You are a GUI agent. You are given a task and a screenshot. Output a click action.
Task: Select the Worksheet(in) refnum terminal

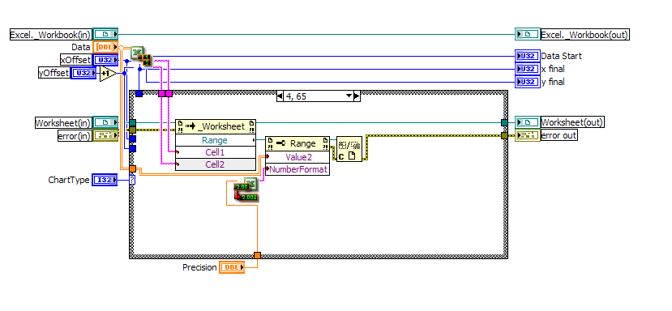tap(105, 122)
